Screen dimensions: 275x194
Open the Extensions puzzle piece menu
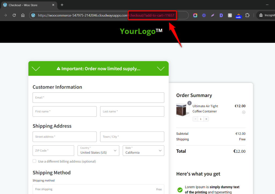coord(247,15)
